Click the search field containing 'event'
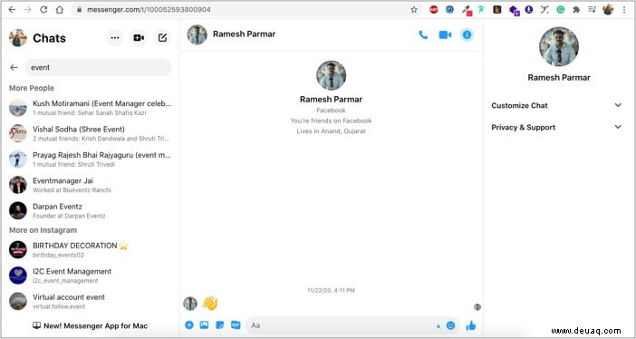The width and height of the screenshot is (636, 339). [x=98, y=67]
